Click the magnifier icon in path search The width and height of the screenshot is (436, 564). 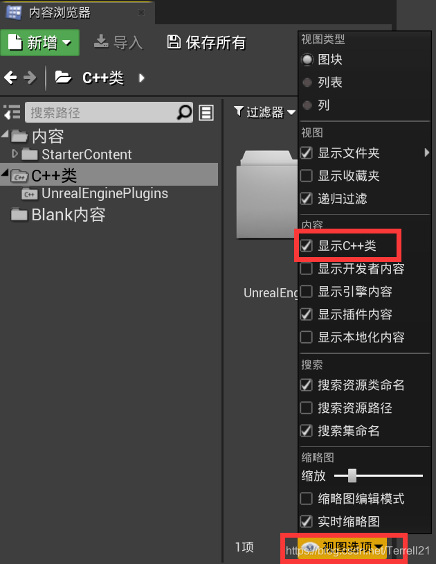(x=185, y=112)
